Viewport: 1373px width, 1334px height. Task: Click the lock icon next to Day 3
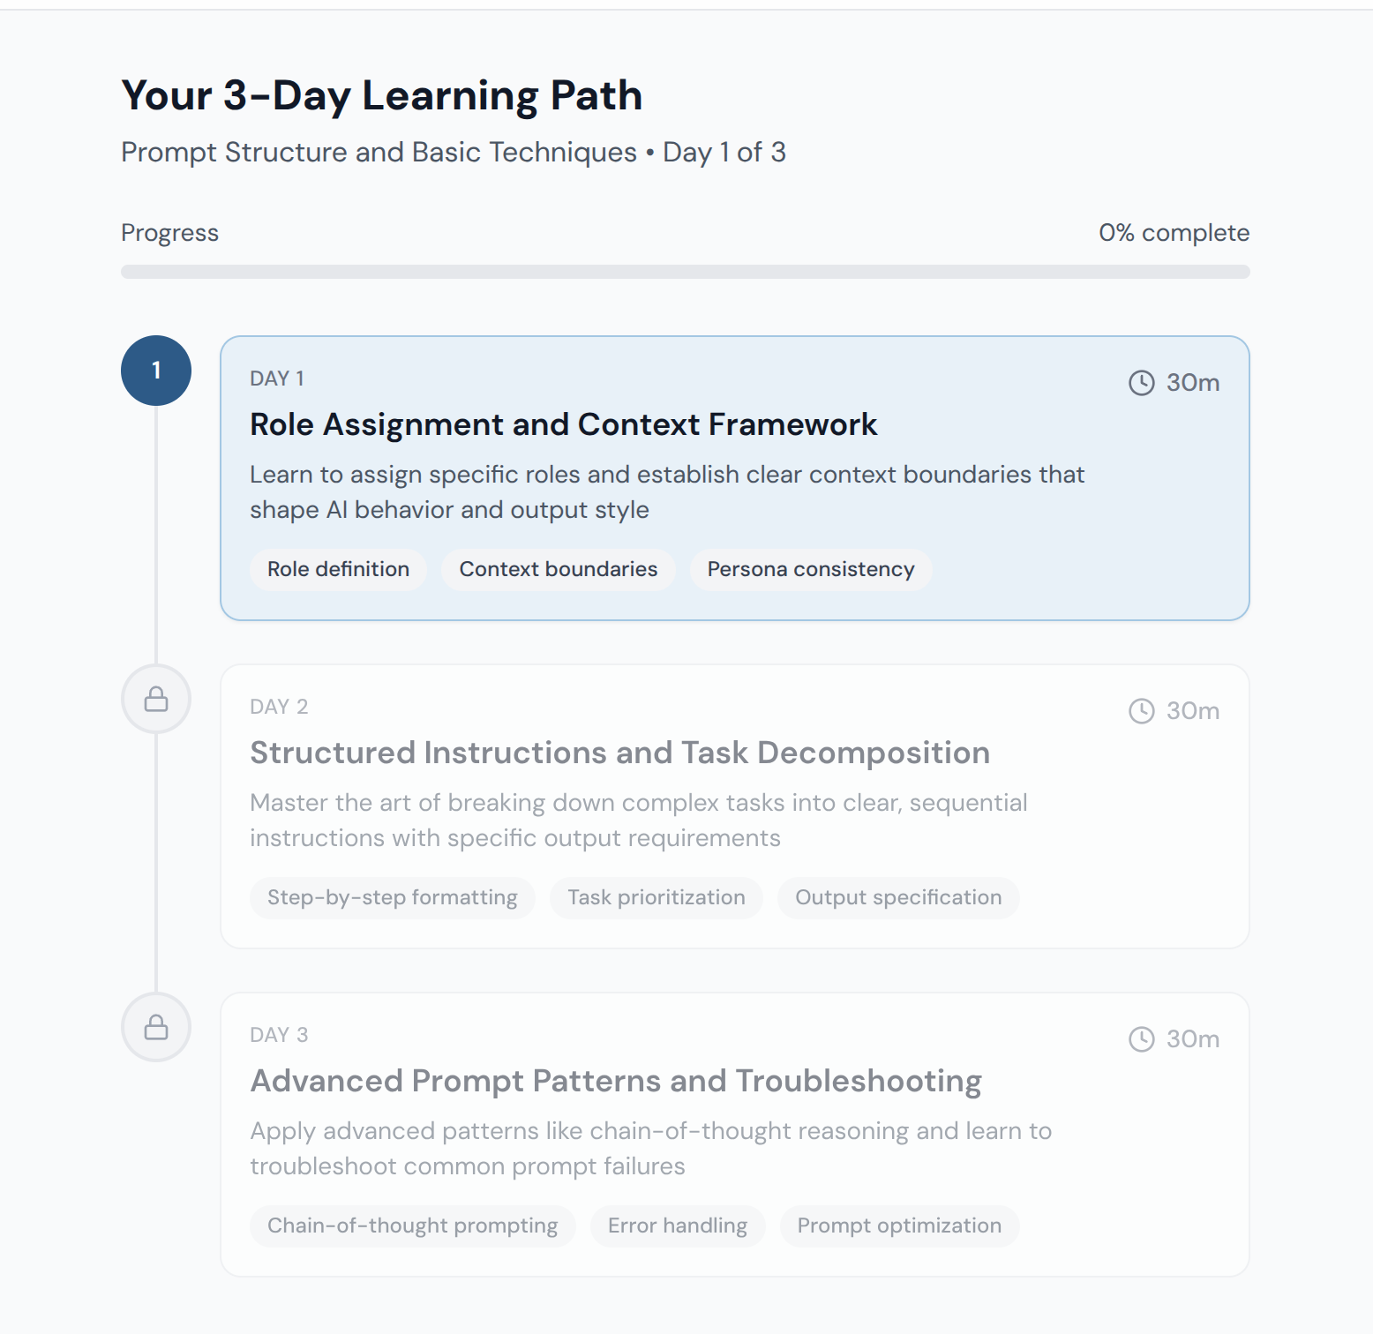(x=156, y=1027)
